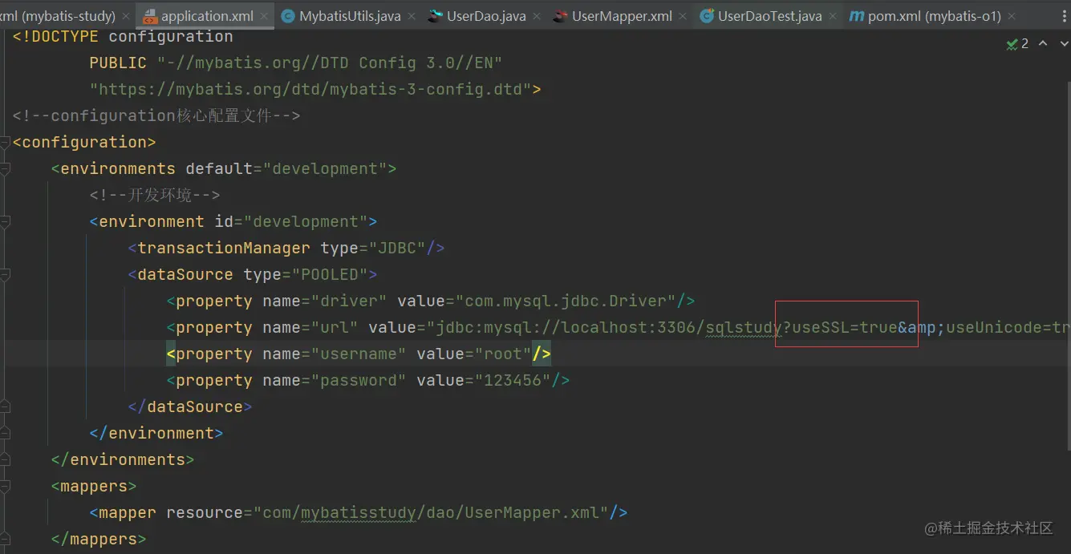Go to previous highlighted problem arrow
This screenshot has width=1071, height=554.
(1043, 43)
